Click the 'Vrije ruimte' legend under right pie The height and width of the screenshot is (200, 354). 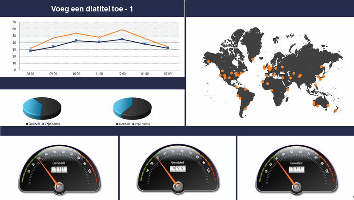coord(143,124)
